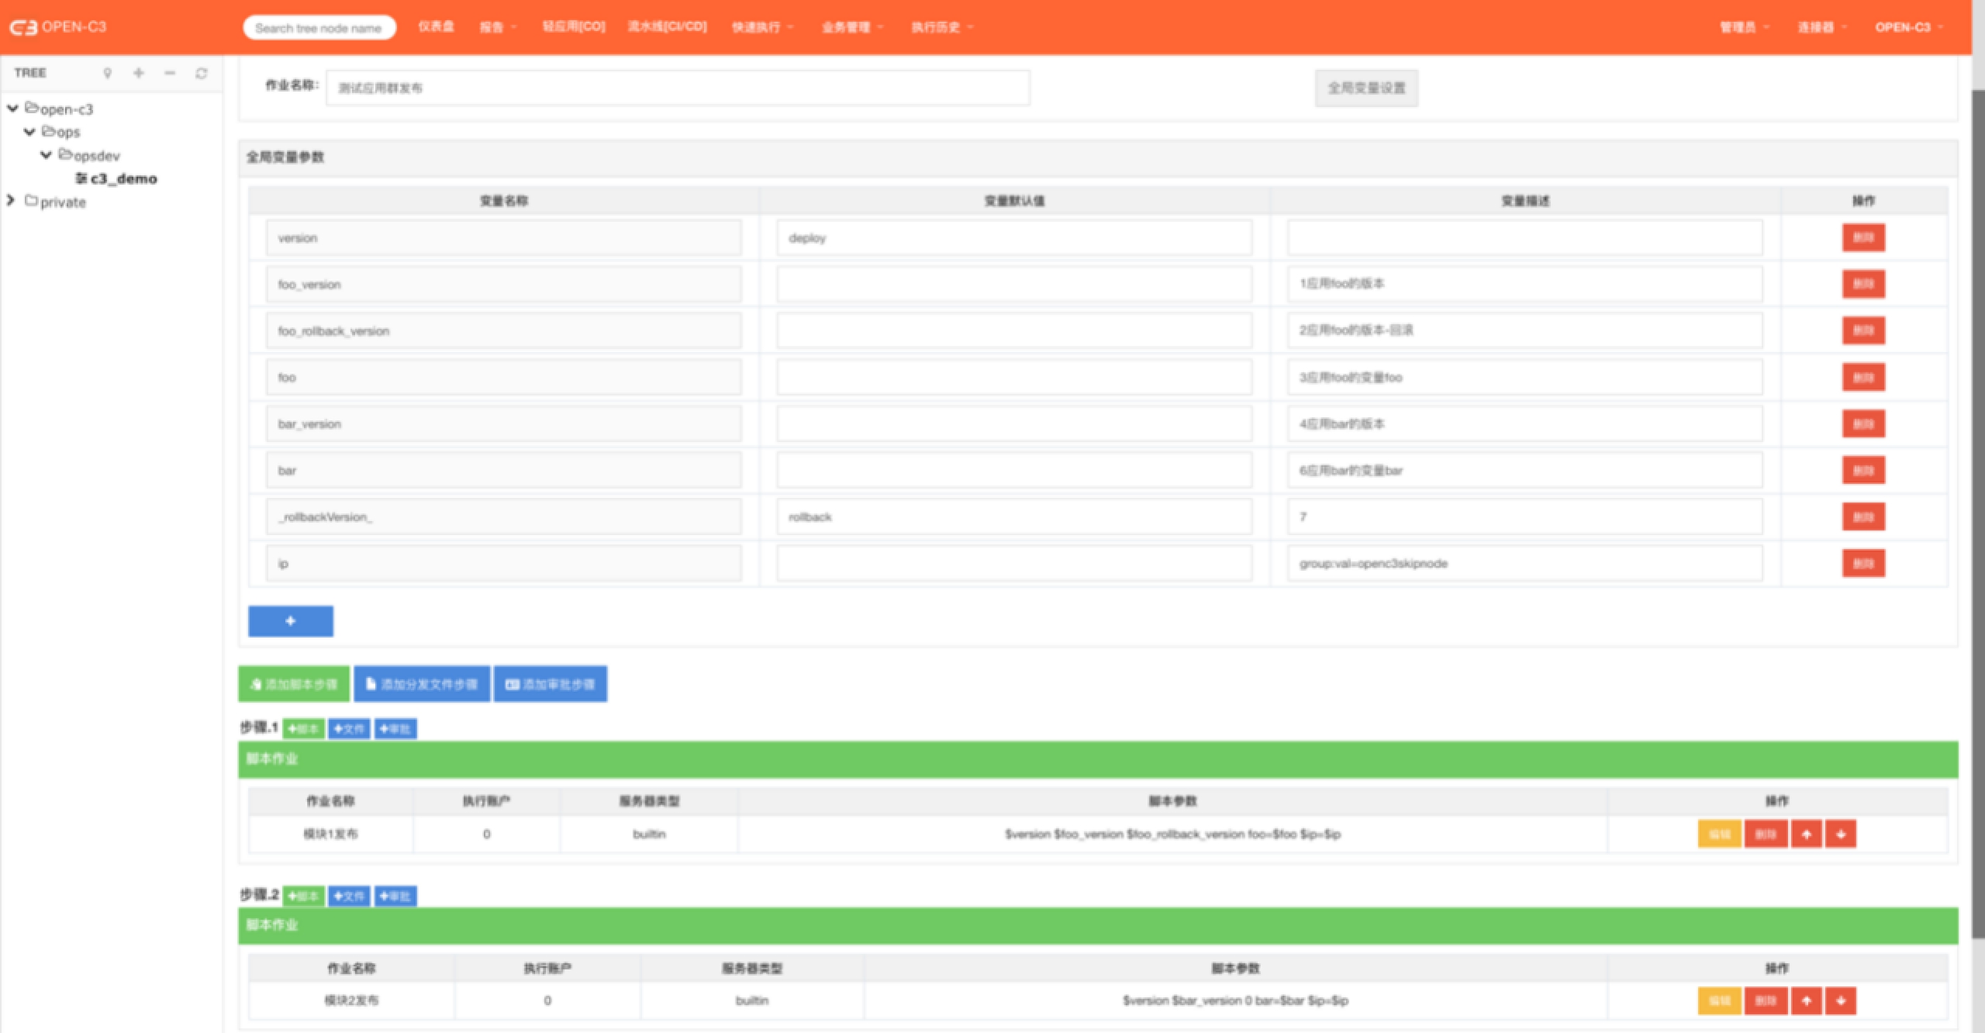The width and height of the screenshot is (1985, 1033).
Task: Collapse the opsdev folder node
Action: point(46,155)
